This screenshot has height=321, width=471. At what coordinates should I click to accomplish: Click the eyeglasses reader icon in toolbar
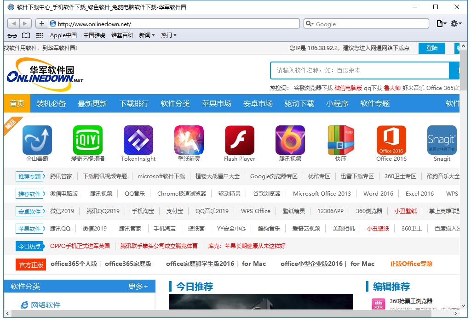point(12,35)
